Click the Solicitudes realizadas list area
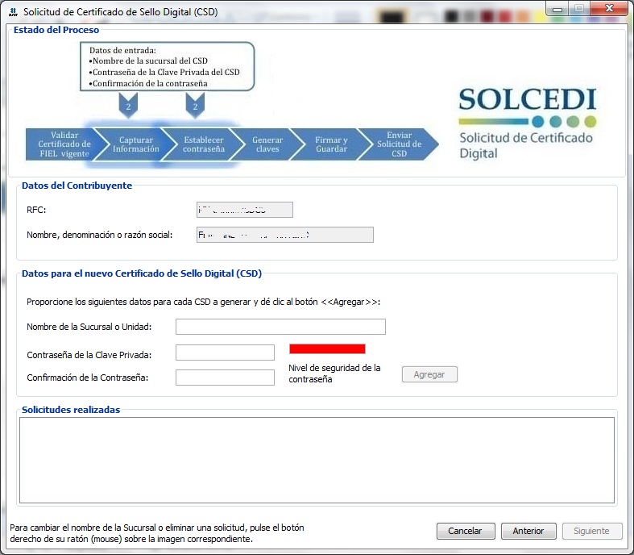634x555 pixels. [317, 461]
